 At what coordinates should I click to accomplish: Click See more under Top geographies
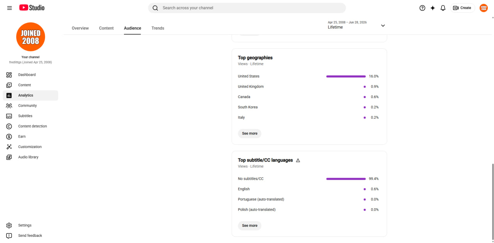250,133
